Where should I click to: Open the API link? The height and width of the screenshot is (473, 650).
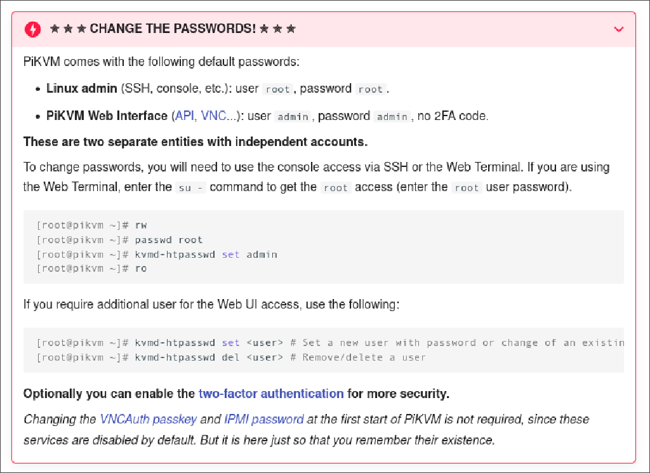[x=184, y=116]
